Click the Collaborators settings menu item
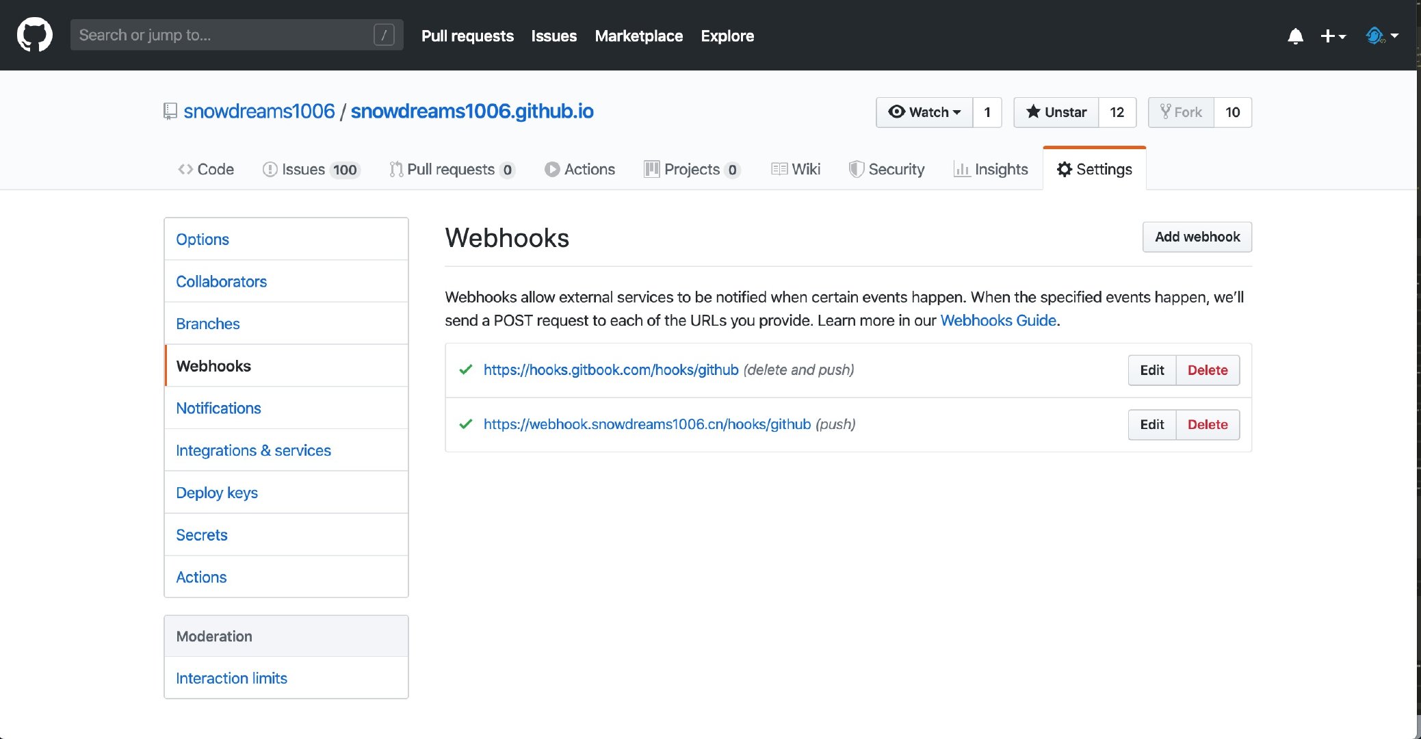This screenshot has height=739, width=1421. (x=222, y=281)
